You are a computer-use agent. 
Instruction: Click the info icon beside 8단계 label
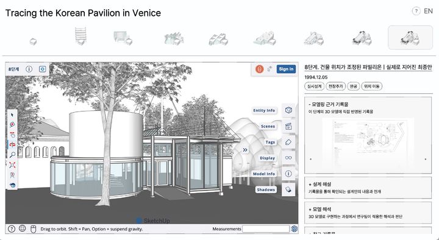tap(29, 69)
